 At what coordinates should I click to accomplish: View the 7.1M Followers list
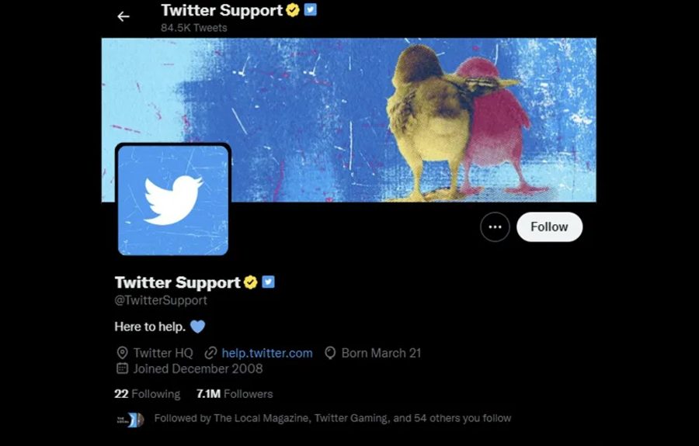(235, 394)
